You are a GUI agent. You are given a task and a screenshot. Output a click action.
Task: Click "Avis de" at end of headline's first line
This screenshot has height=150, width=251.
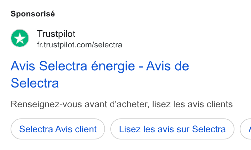(x=167, y=66)
